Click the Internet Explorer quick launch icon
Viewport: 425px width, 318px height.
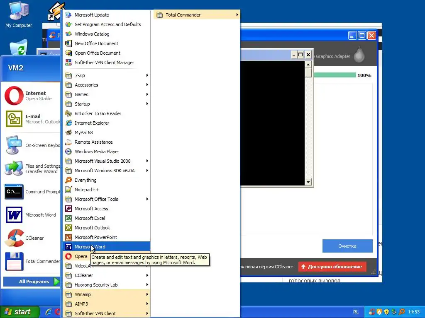(49, 312)
